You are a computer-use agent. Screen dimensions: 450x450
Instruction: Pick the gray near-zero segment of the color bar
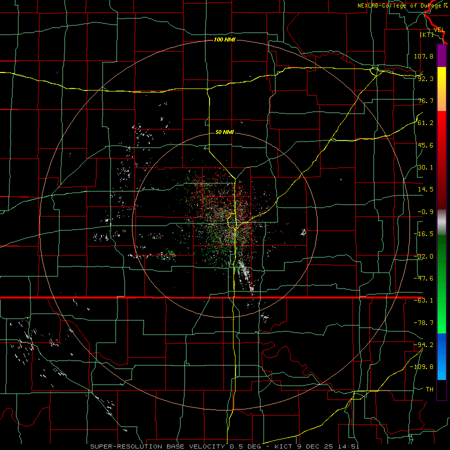click(x=441, y=222)
